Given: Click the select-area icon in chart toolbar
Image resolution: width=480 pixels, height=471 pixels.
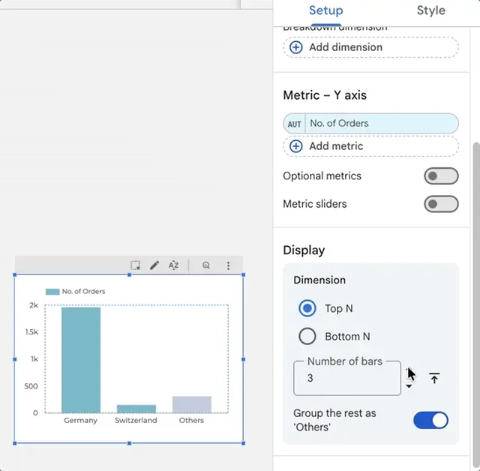Looking at the screenshot, I should coord(135,265).
